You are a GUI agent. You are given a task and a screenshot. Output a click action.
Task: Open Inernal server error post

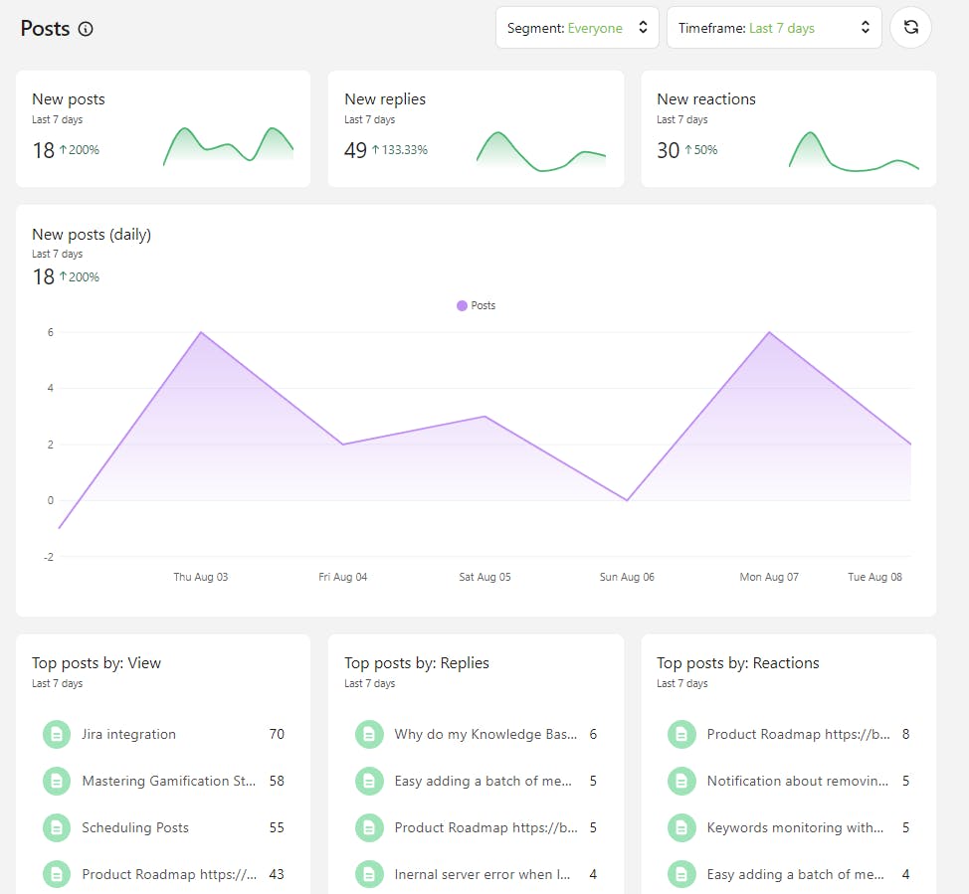(x=482, y=874)
